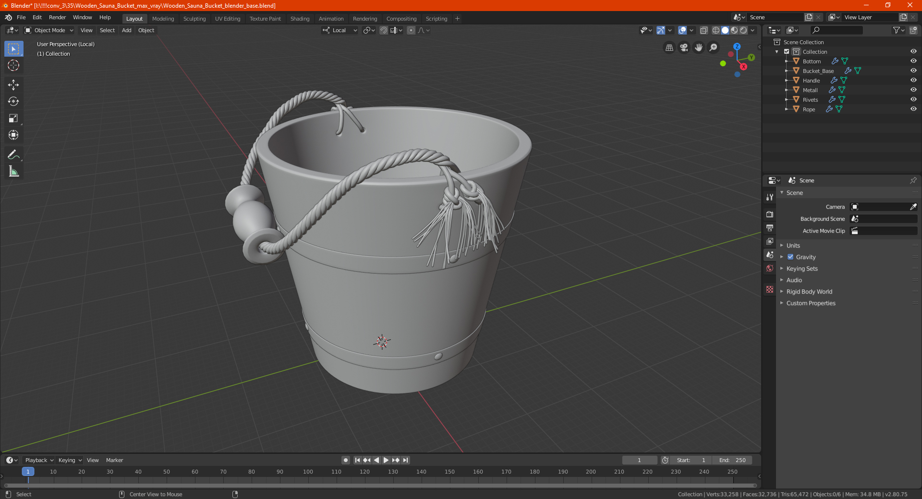922x499 pixels.
Task: Toggle proportional editing
Action: tap(411, 30)
